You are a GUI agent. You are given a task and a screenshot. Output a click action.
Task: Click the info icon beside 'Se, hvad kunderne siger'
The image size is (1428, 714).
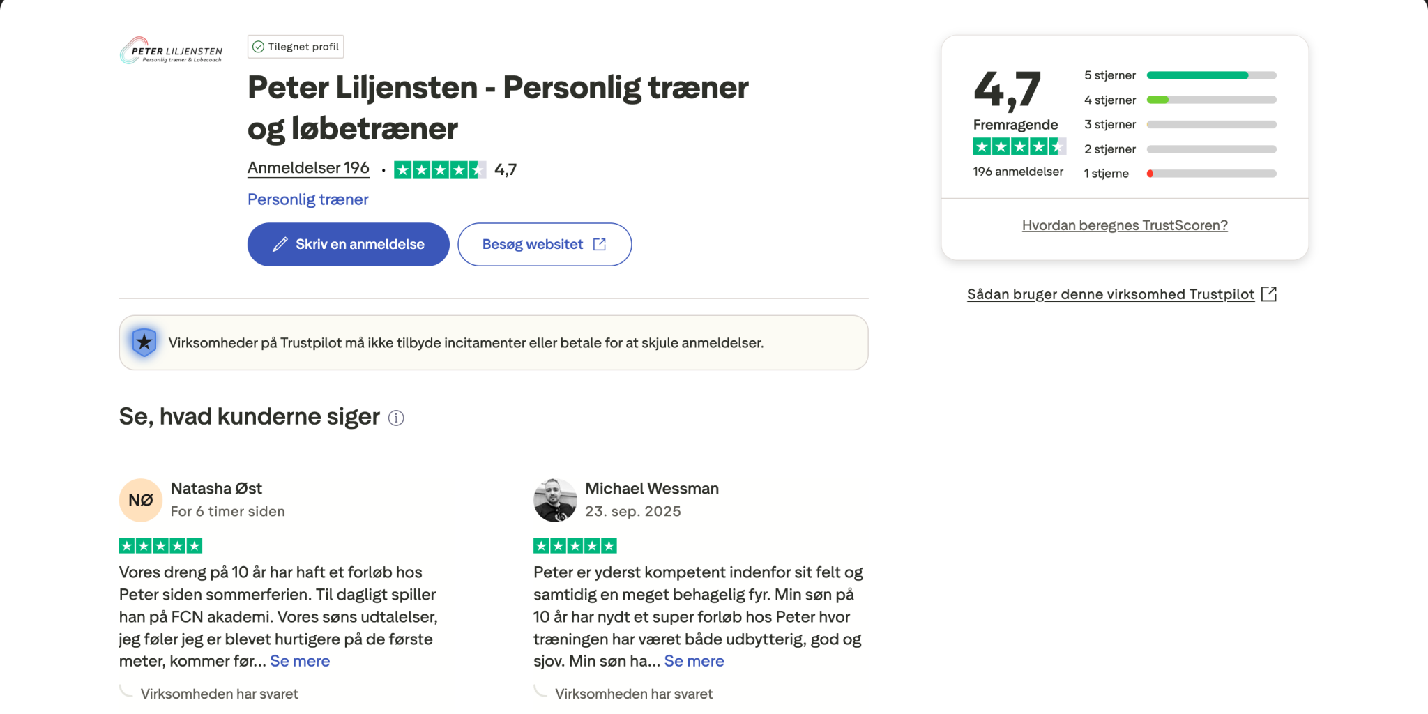(x=396, y=418)
